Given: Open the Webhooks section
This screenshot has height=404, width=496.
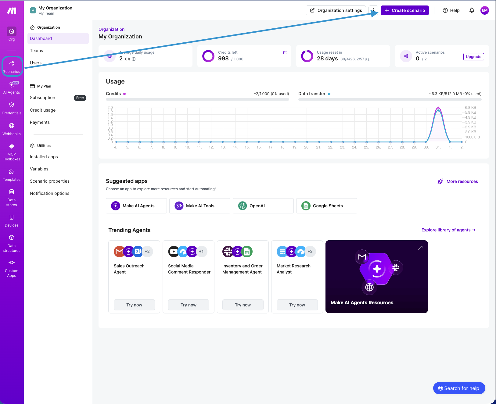Looking at the screenshot, I should click(12, 129).
